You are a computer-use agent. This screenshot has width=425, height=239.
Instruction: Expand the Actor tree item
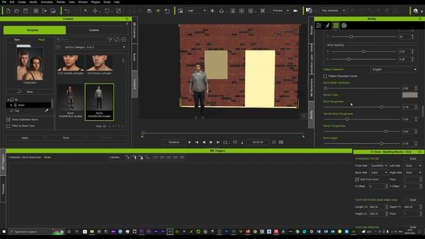[x=11, y=105]
